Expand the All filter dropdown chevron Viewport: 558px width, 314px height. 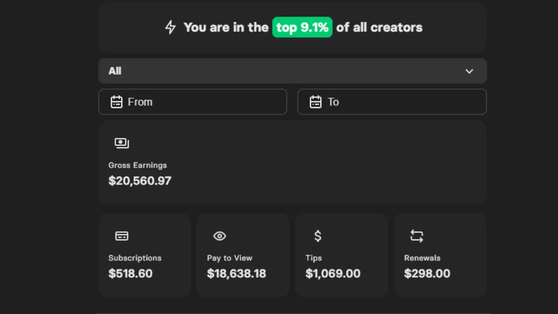[469, 71]
